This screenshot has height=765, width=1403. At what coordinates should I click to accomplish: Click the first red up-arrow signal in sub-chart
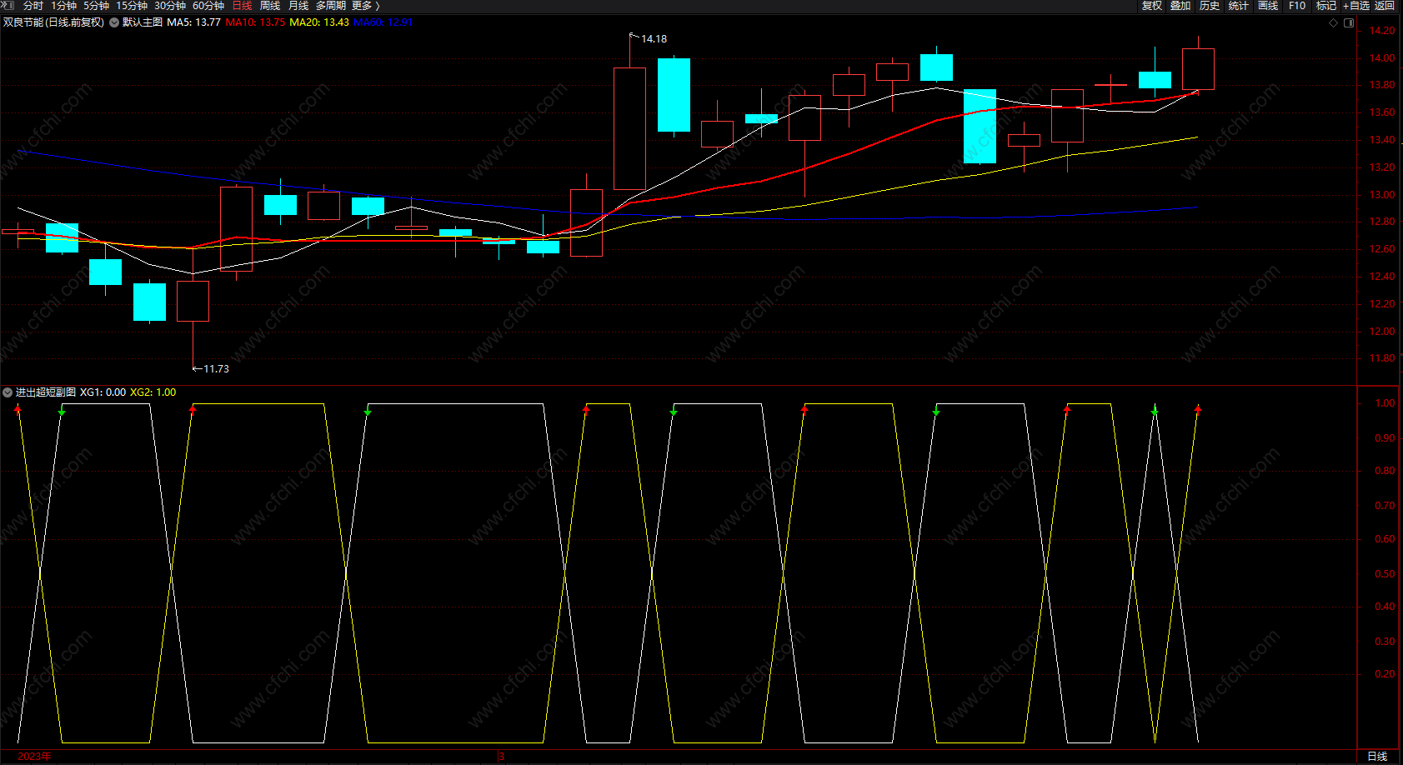(x=18, y=409)
